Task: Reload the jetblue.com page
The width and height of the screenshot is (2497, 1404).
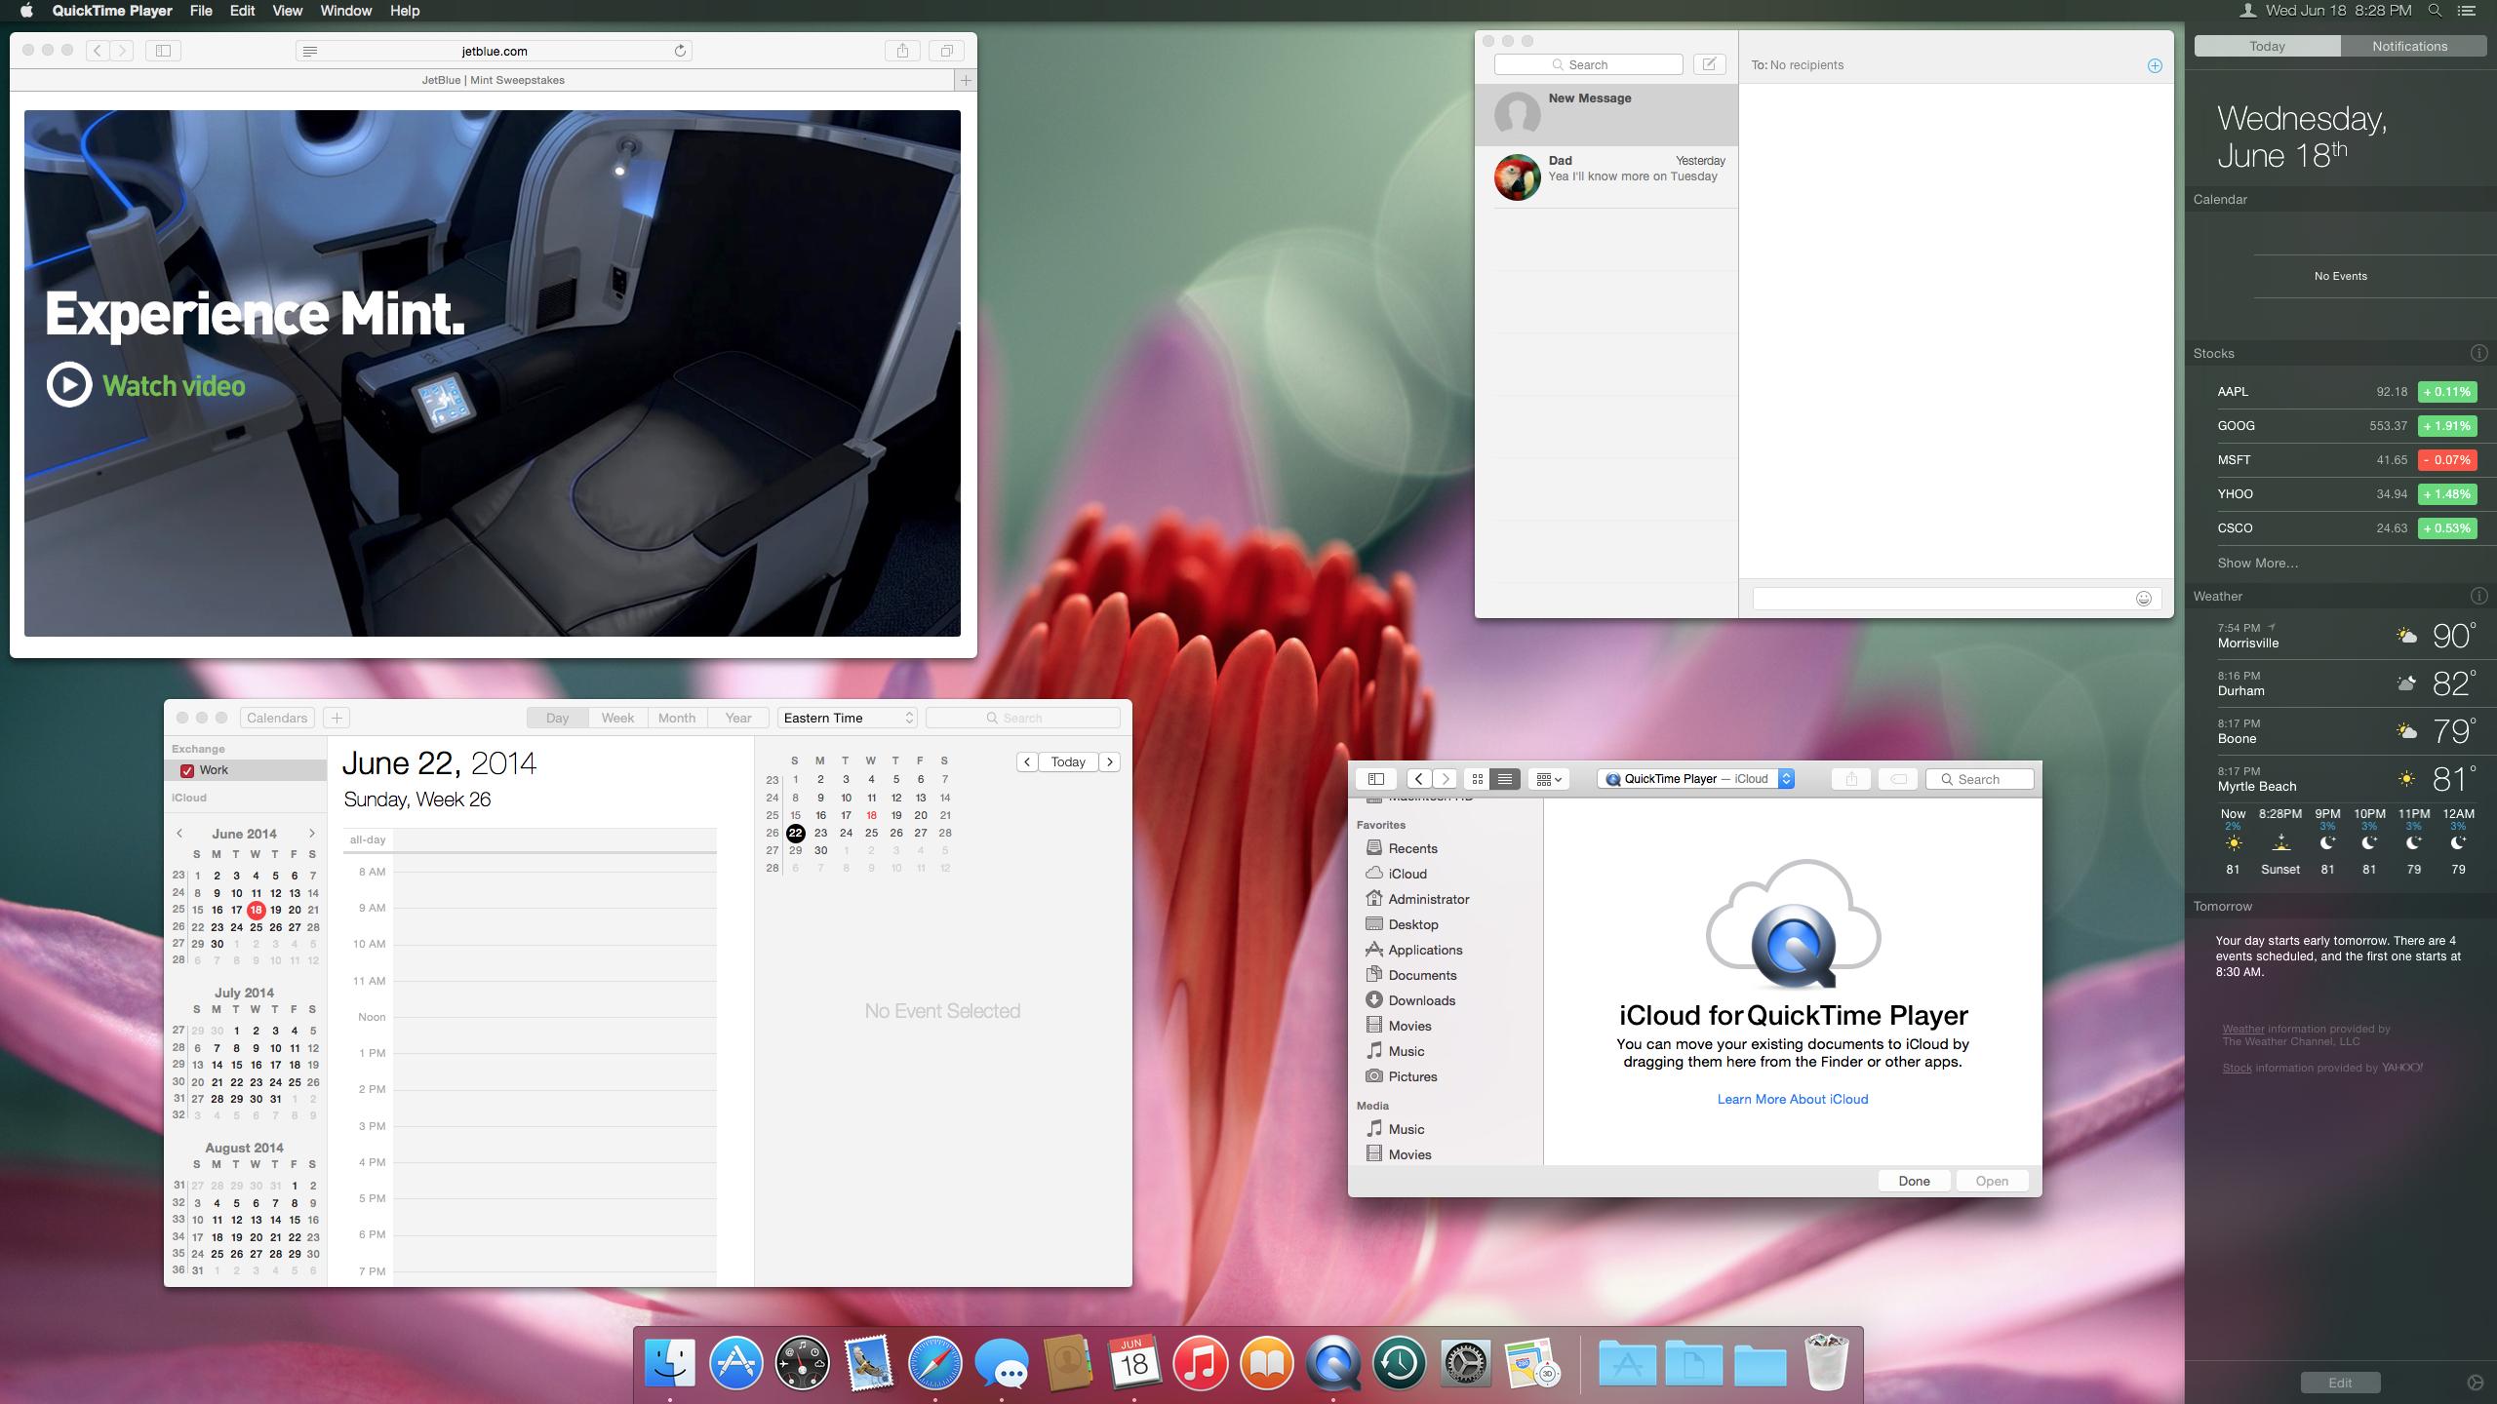Action: (x=680, y=51)
